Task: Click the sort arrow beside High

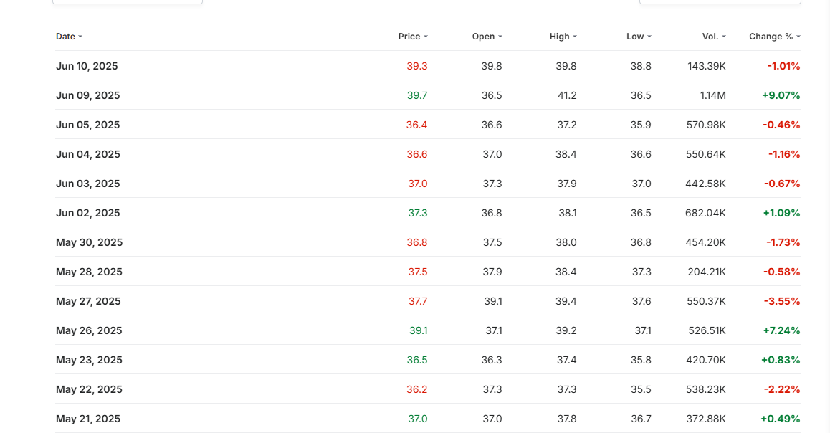Action: 575,37
